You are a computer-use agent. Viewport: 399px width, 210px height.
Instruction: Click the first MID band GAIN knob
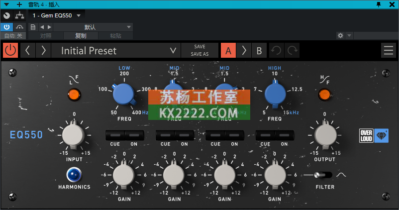(x=174, y=175)
